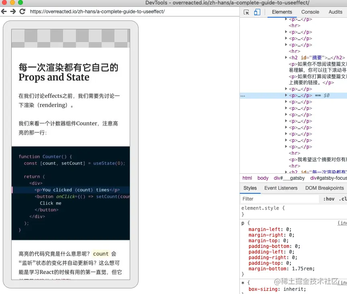347x294 pixels.
Task: Expand the first <p> node below the $0 row
Action: tap(286, 102)
